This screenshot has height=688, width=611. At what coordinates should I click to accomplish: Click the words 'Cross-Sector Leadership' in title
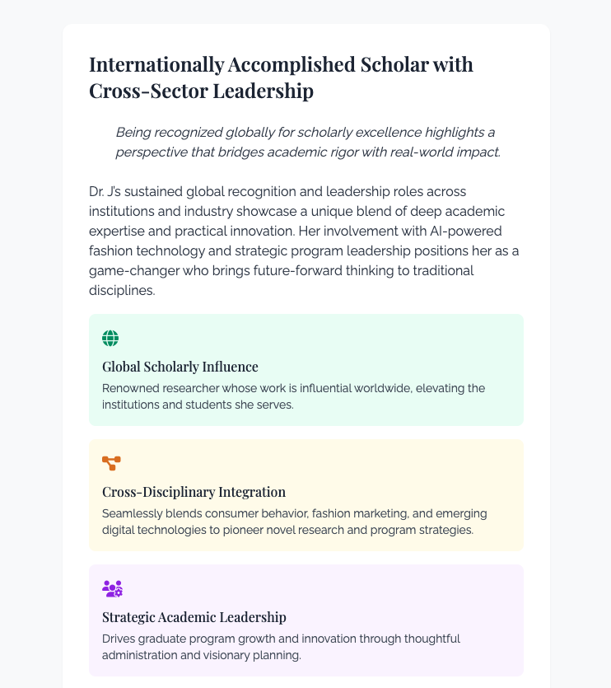pos(201,91)
